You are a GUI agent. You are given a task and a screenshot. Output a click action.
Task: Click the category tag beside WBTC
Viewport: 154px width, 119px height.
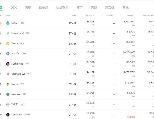pos(23,104)
